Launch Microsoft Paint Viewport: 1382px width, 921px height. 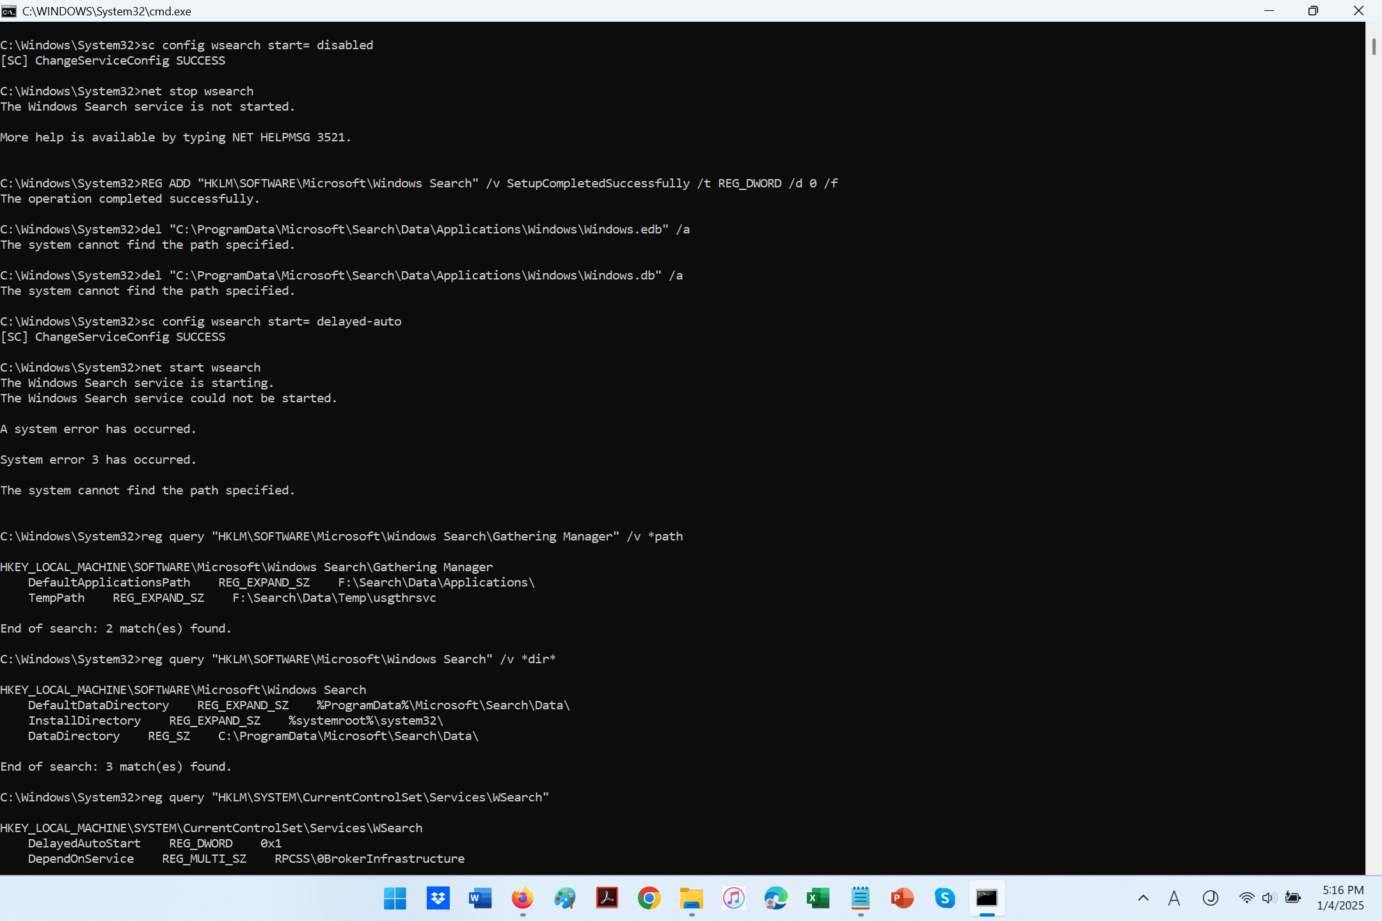(x=564, y=898)
